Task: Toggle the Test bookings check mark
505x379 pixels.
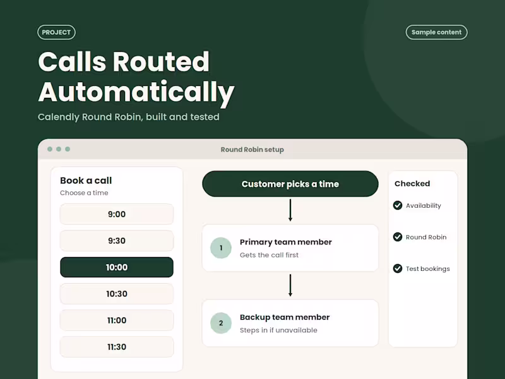Action: coord(398,268)
